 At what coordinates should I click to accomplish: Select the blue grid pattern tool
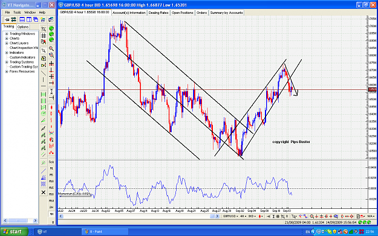tap(44, 184)
